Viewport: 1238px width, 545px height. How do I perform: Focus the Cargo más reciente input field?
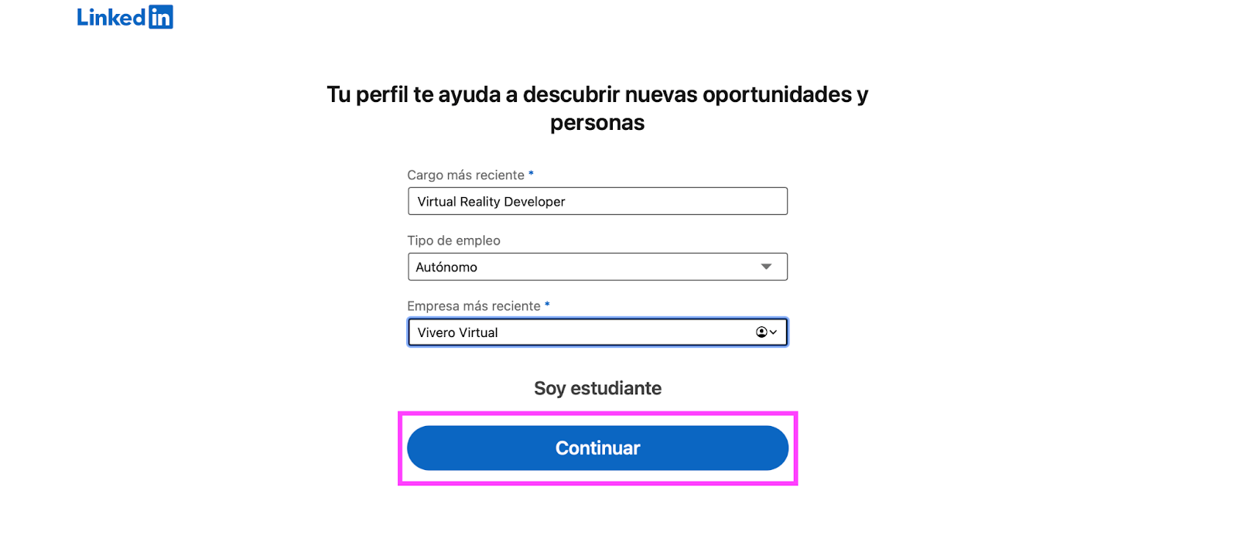(x=597, y=201)
